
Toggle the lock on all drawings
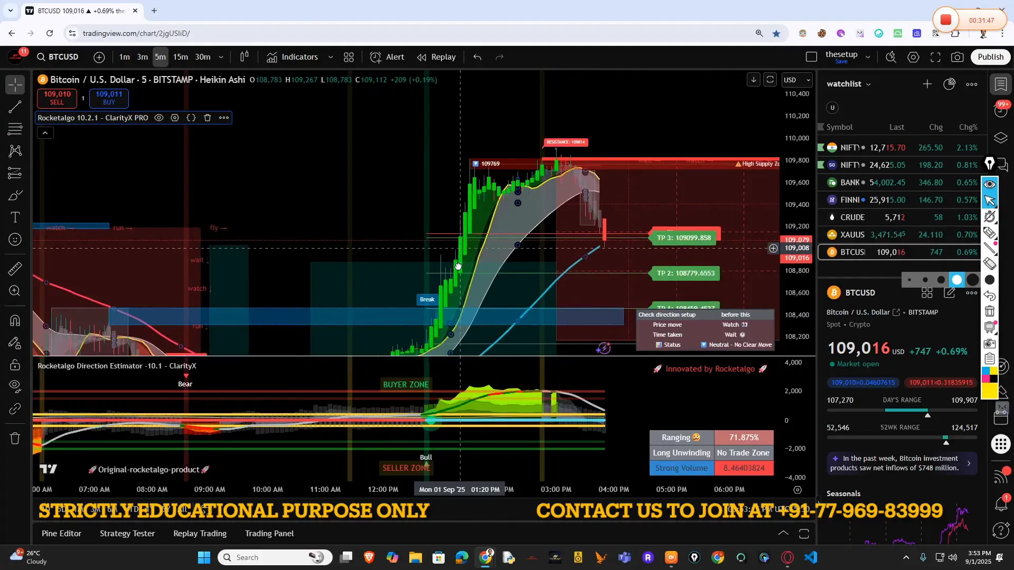click(15, 365)
